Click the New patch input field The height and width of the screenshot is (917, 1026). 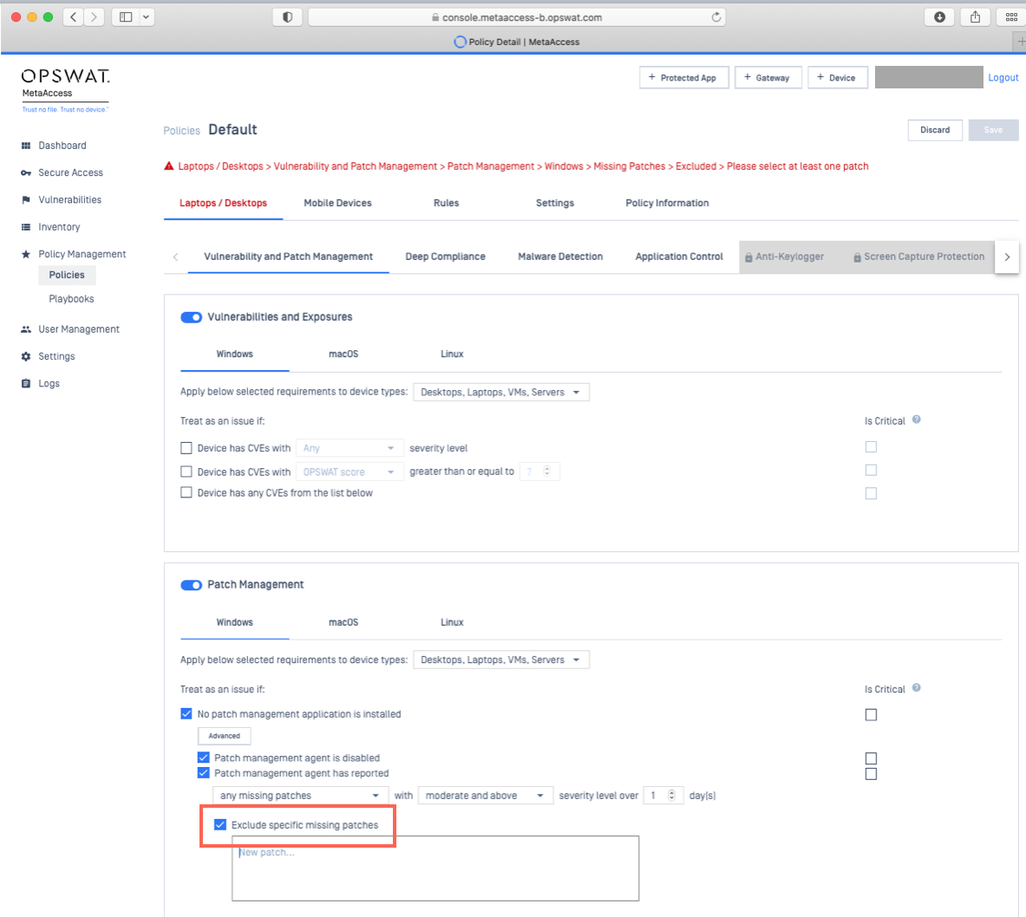coord(435,868)
